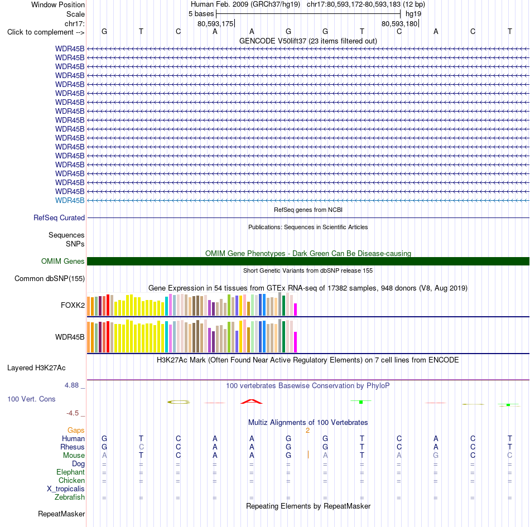
Task: Click the Sequences track label
Action: click(66, 235)
